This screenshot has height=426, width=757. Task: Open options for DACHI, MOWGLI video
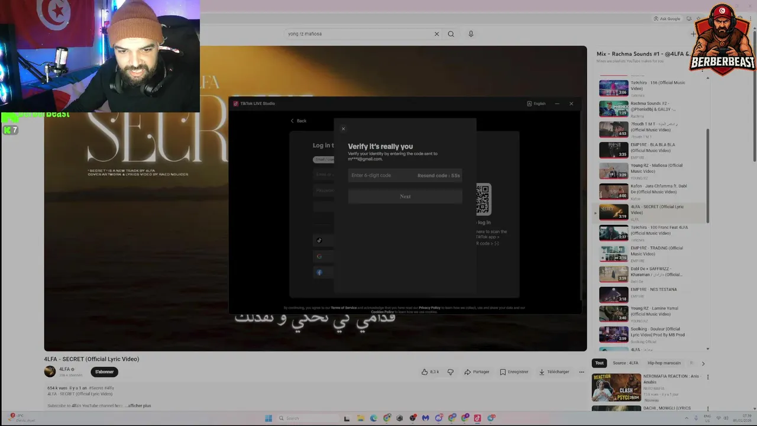point(708,408)
